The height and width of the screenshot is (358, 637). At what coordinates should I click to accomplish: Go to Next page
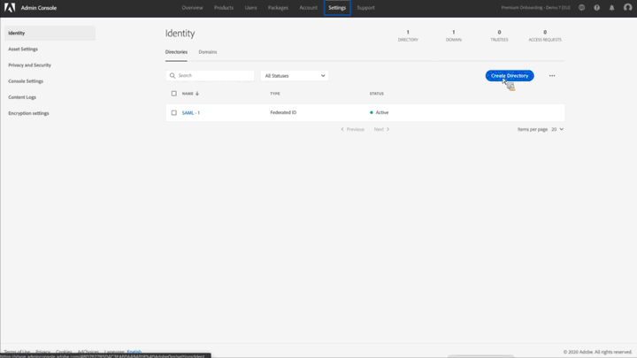tap(382, 129)
